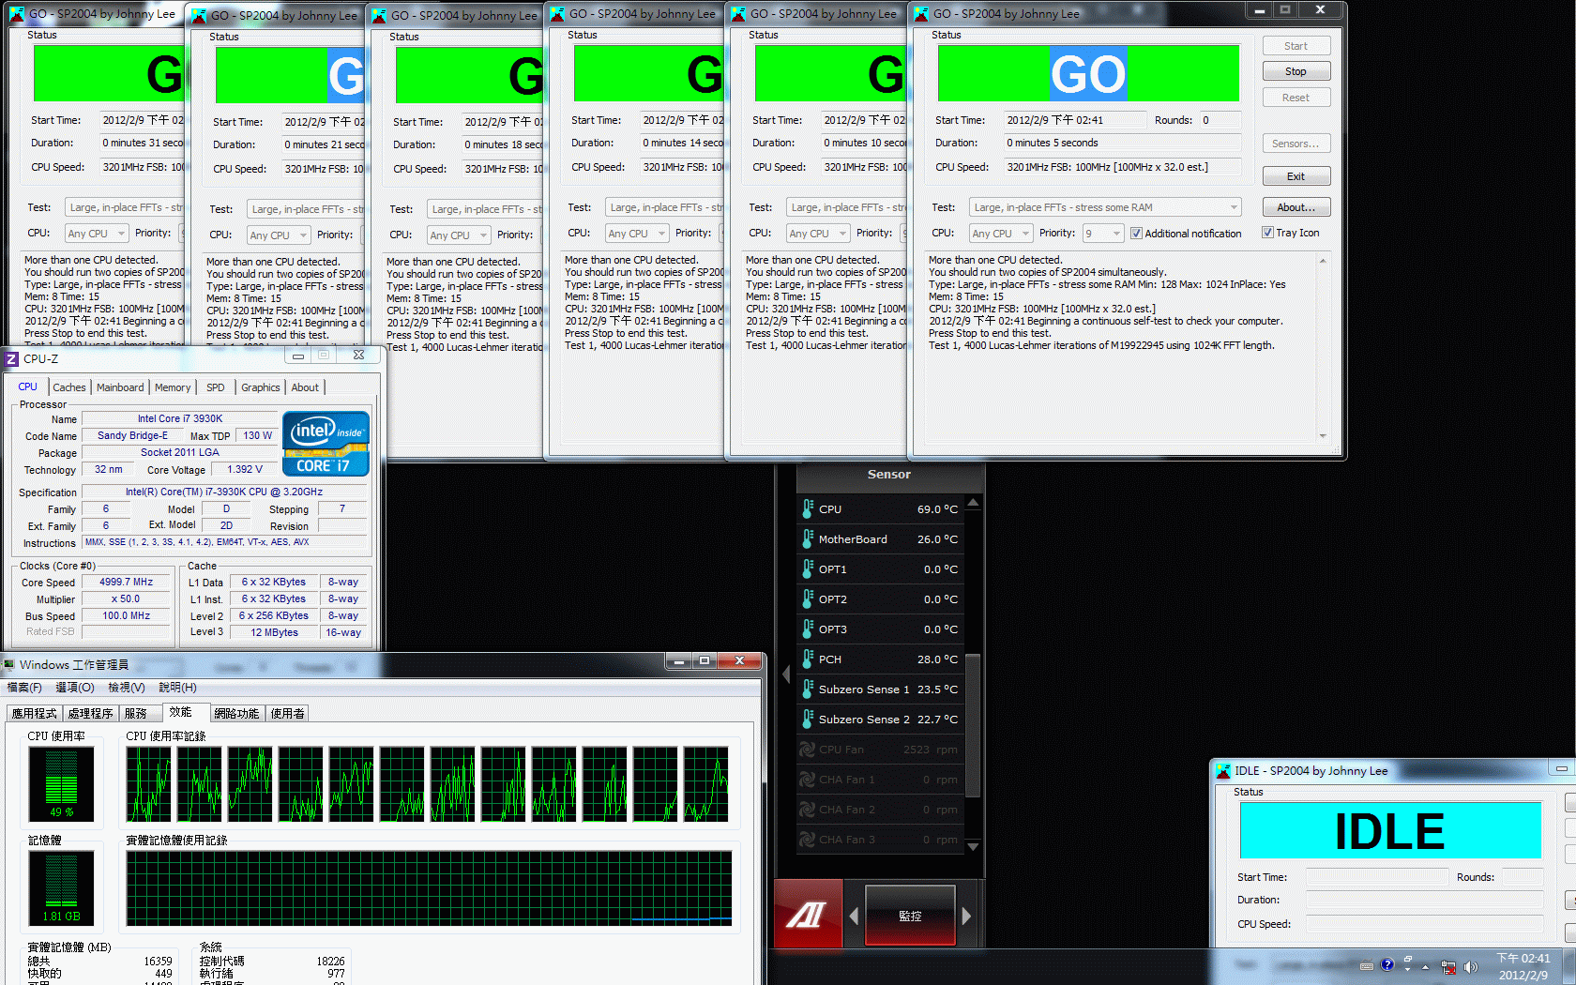Click the OPT2 sensor thermometer icon
The image size is (1576, 985).
click(807, 599)
